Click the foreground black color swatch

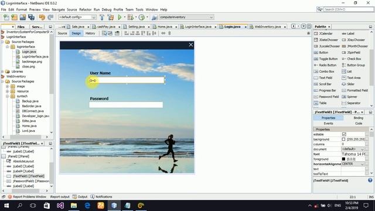[343, 159]
